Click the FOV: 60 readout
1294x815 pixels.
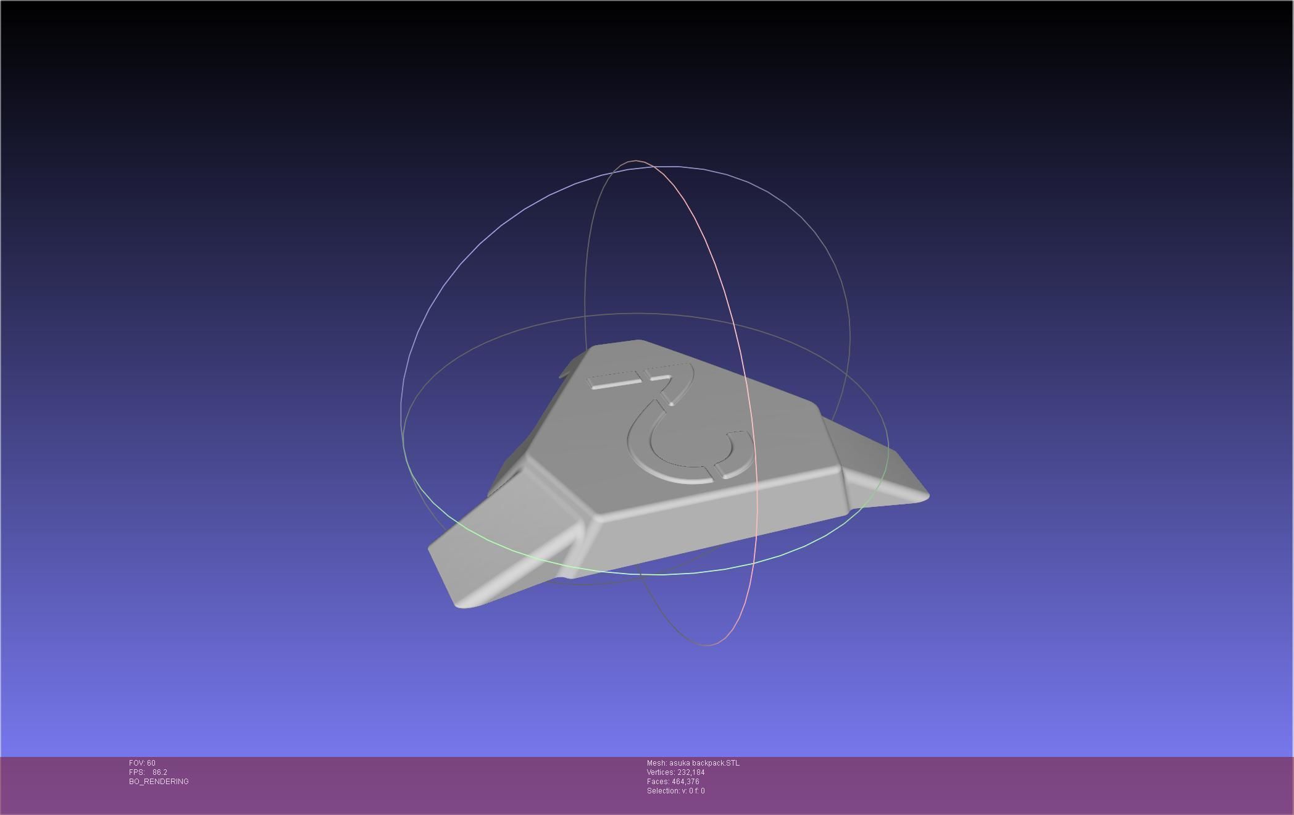point(142,763)
